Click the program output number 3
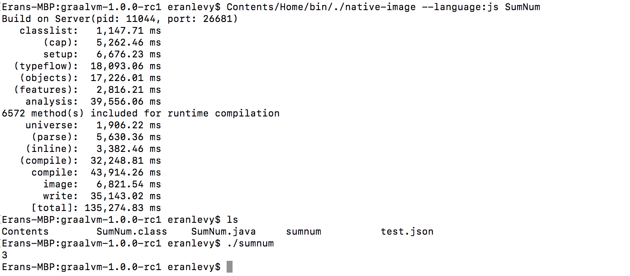The width and height of the screenshot is (630, 276). click(5, 255)
